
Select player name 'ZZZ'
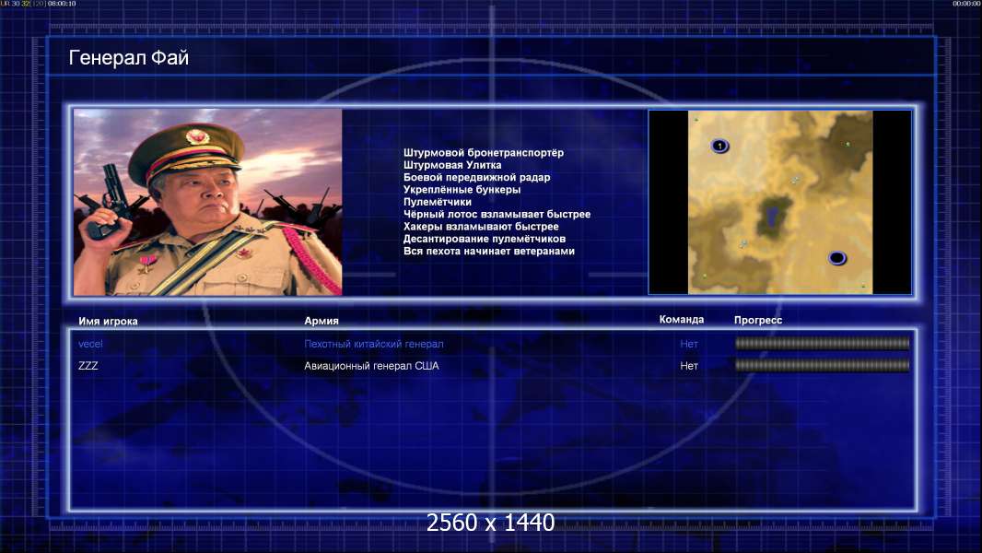click(x=88, y=366)
